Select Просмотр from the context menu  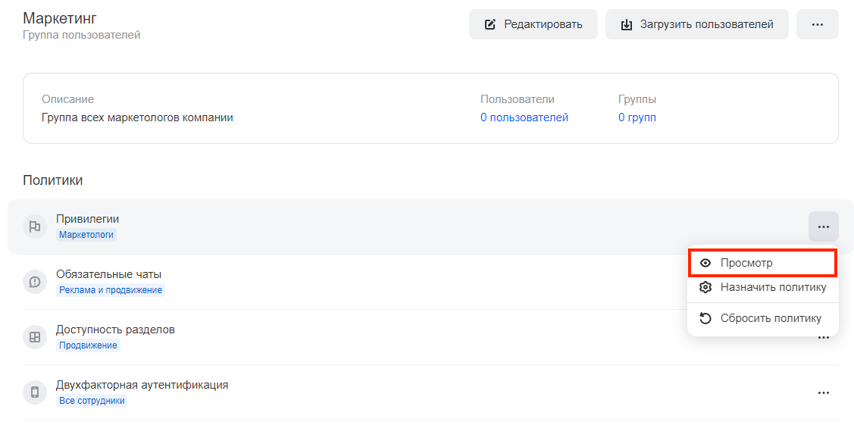[762, 263]
